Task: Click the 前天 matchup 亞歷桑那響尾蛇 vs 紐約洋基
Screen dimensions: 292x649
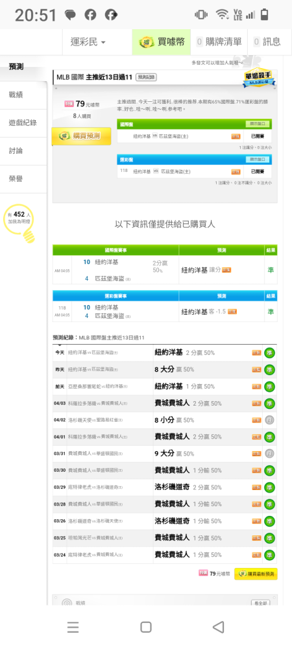Action: pyautogui.click(x=97, y=387)
